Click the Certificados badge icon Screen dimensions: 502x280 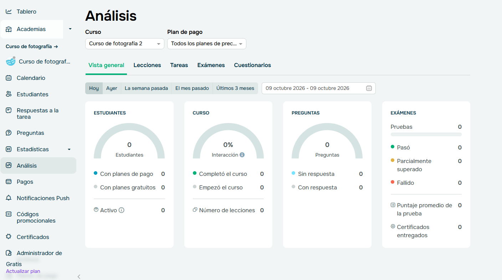coord(9,237)
